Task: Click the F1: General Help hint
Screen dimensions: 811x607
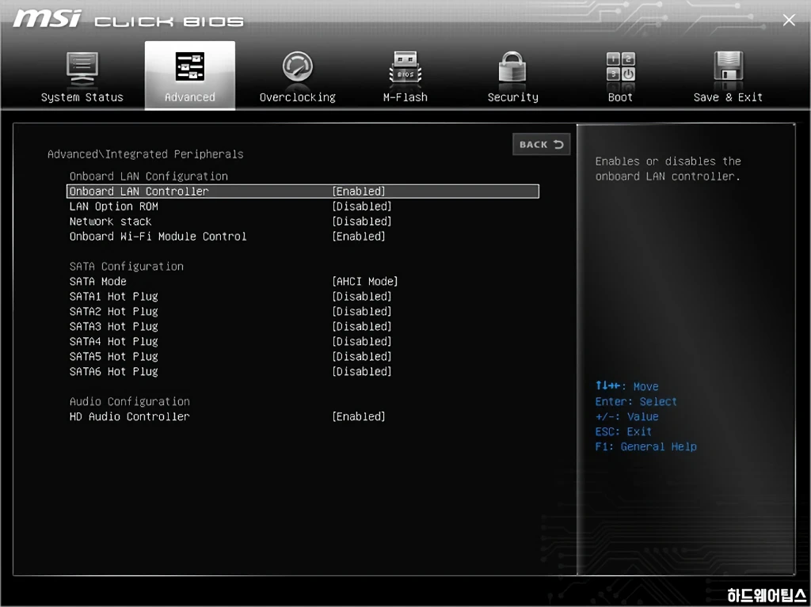Action: point(646,446)
